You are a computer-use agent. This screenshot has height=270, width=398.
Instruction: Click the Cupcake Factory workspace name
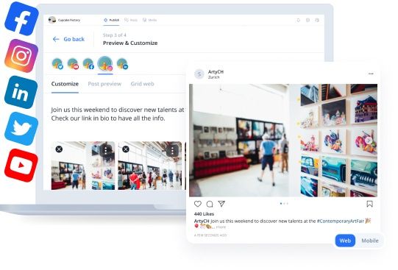pos(69,20)
